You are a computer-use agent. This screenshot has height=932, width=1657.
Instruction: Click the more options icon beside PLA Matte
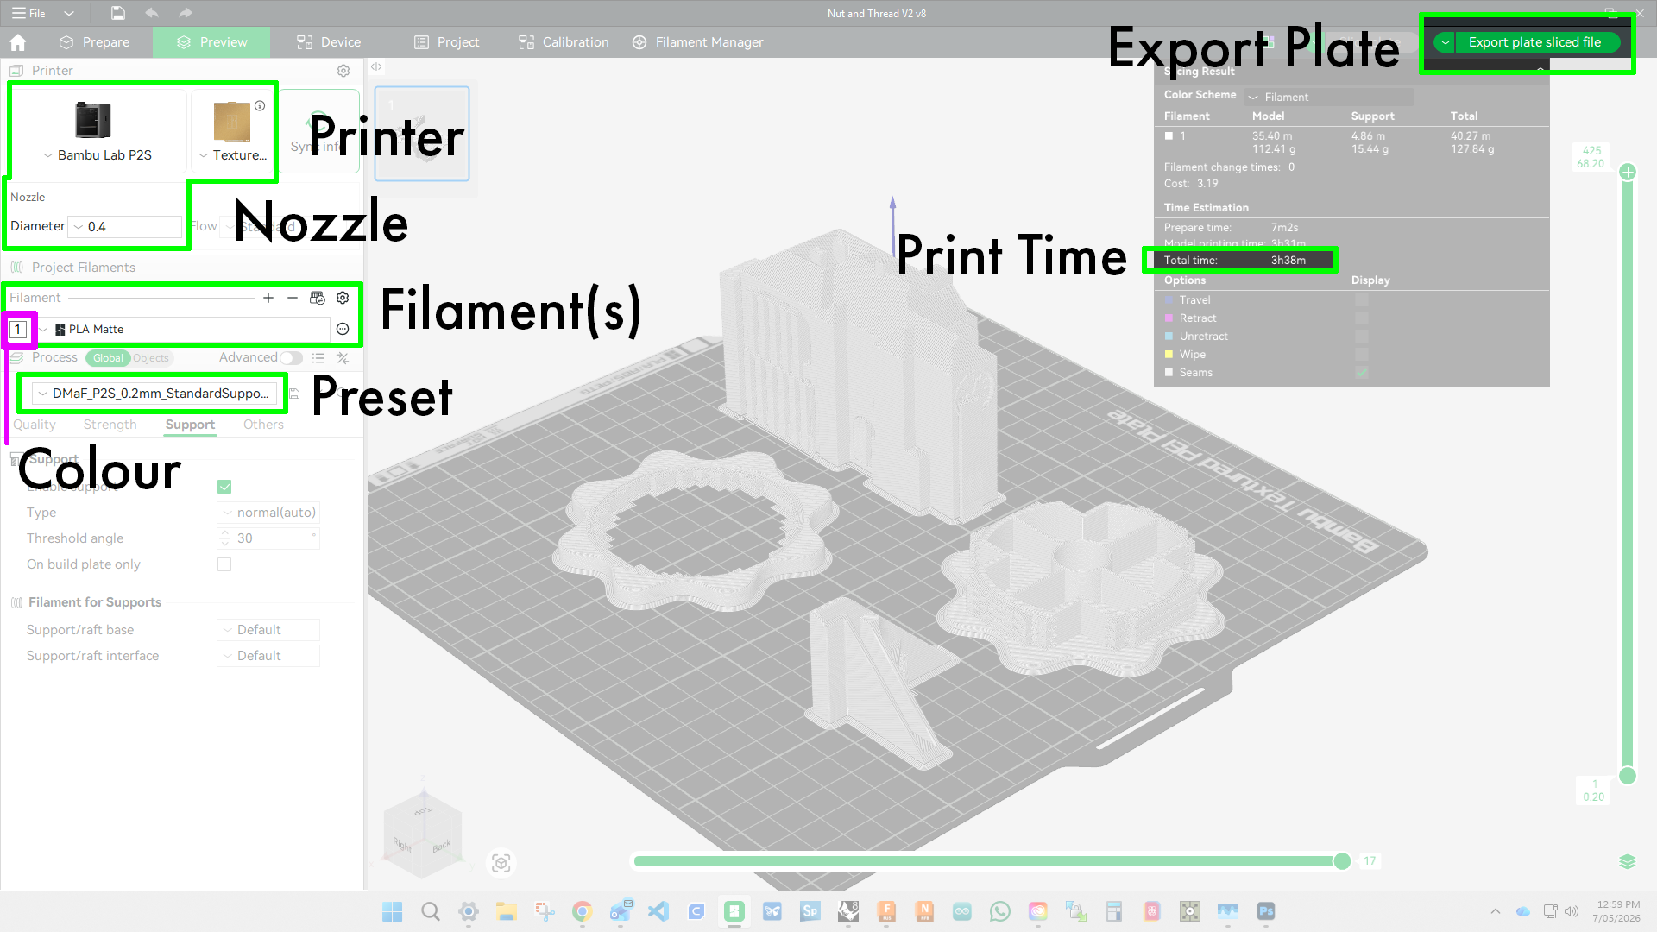(343, 329)
